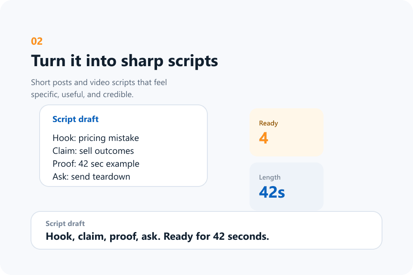
Task: Click the Hook: pricing mistake line
Action: click(x=96, y=138)
